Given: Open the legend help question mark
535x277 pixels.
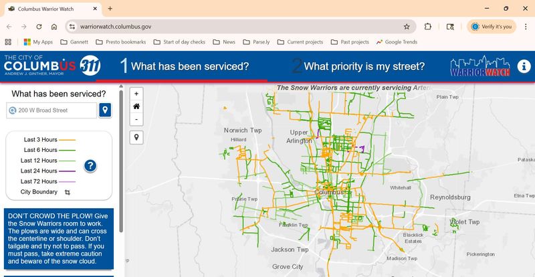Looking at the screenshot, I should pos(90,166).
